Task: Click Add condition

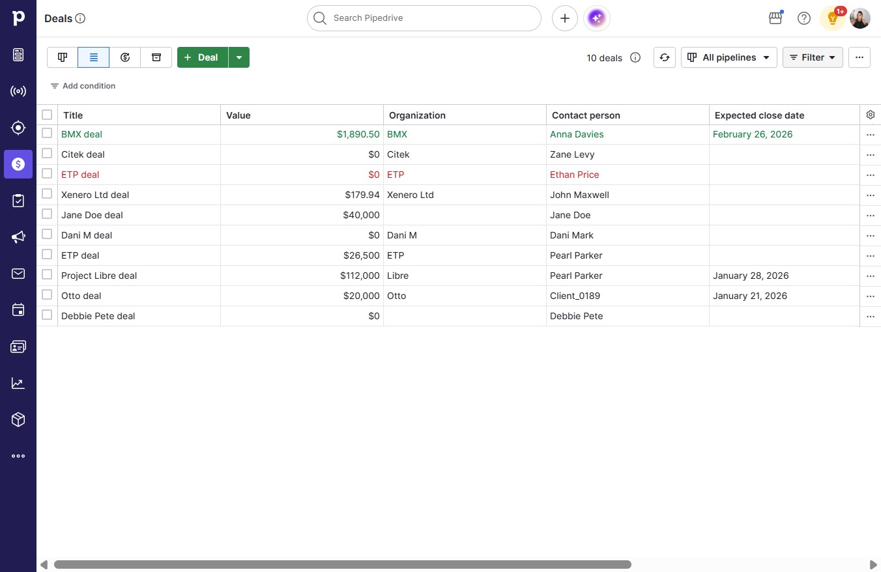Action: 83,86
